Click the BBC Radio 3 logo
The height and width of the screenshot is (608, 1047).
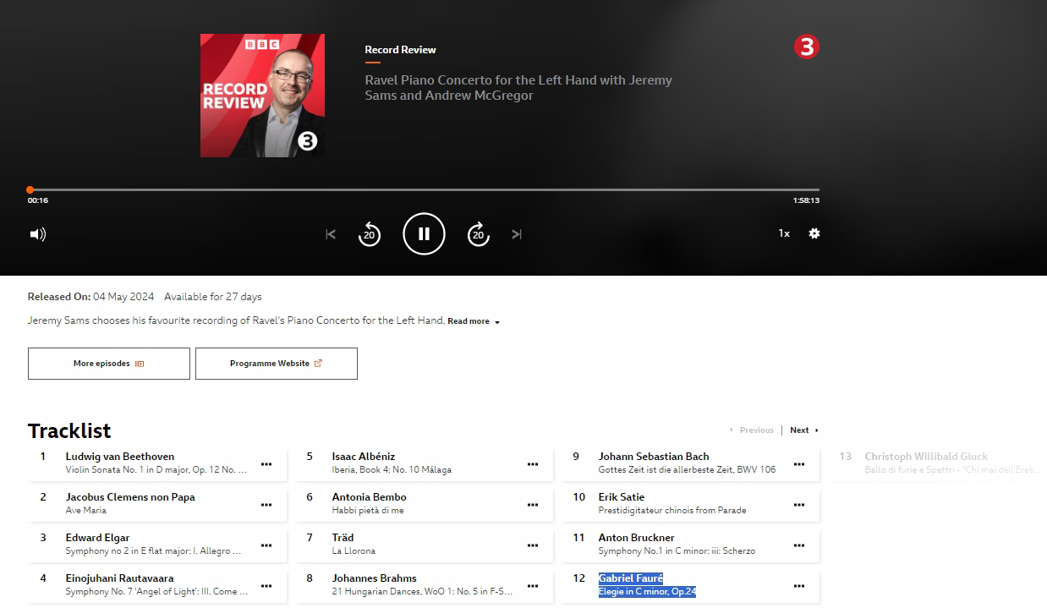(807, 47)
